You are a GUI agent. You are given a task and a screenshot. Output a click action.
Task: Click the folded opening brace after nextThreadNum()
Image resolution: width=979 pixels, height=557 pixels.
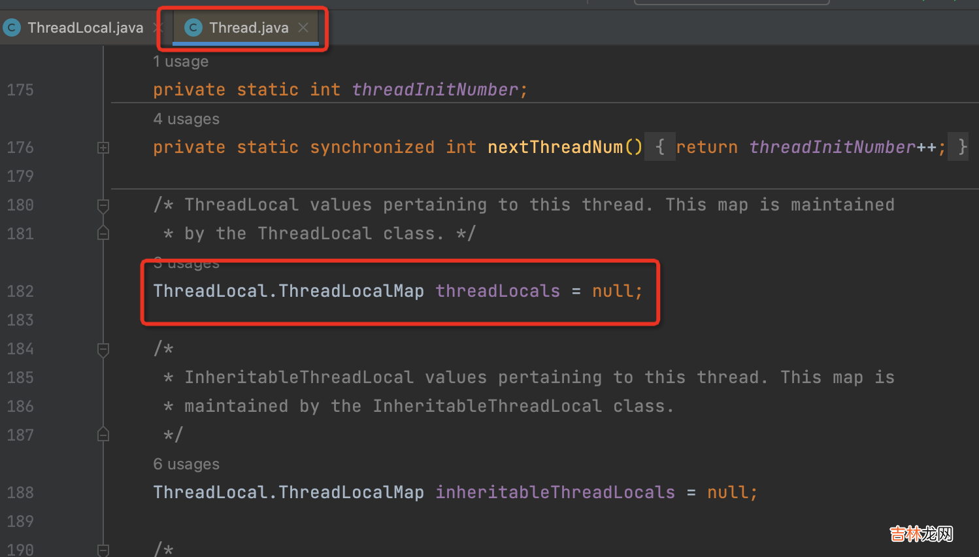(x=659, y=147)
